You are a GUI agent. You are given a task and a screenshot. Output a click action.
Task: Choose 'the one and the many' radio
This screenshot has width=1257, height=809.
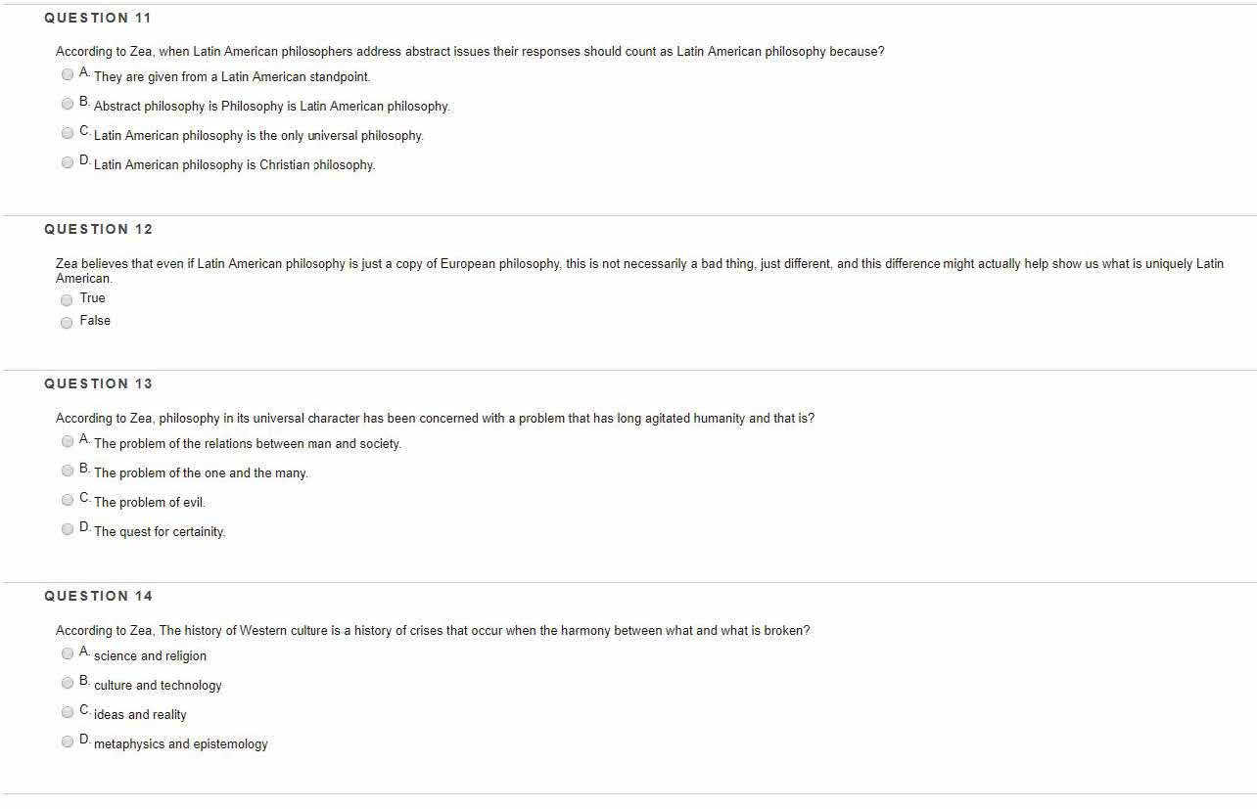(x=67, y=471)
